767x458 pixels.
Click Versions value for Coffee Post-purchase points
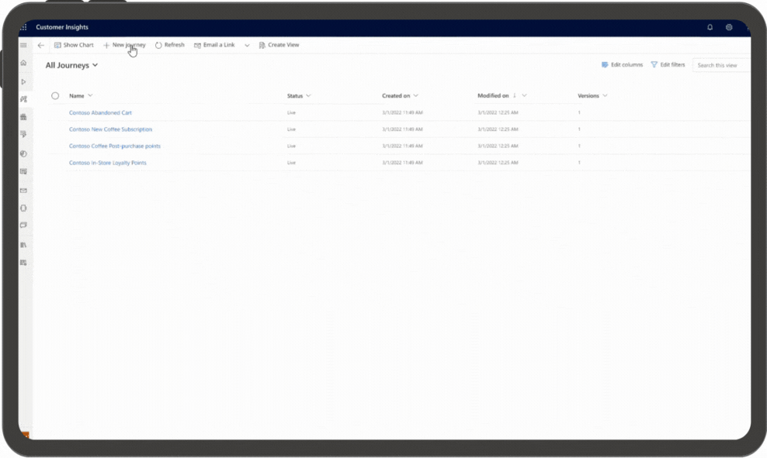pyautogui.click(x=579, y=146)
